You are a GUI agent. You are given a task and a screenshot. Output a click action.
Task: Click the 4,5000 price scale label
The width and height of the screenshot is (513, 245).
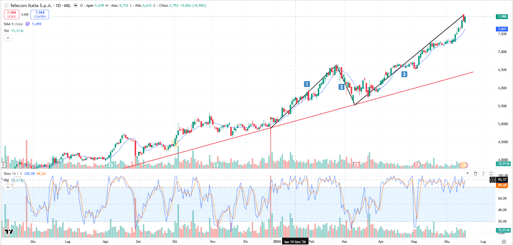pyautogui.click(x=502, y=142)
